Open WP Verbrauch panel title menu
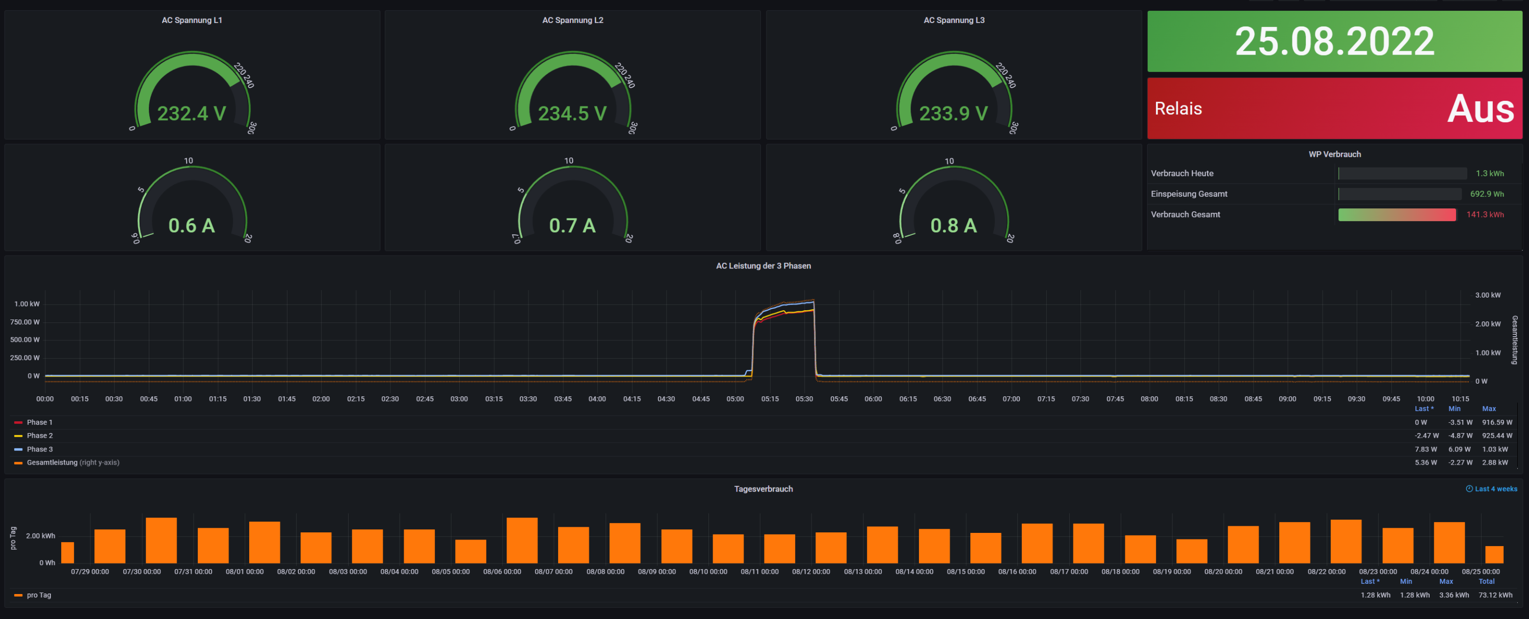1529x619 pixels. coord(1334,154)
